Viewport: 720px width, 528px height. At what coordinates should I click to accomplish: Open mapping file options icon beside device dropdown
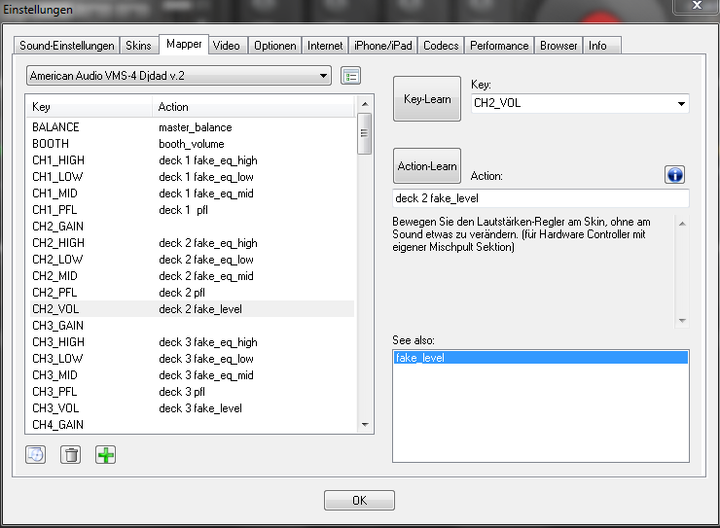pyautogui.click(x=351, y=76)
